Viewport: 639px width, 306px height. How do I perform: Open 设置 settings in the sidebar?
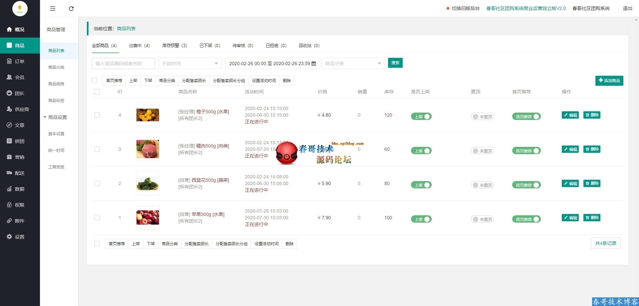click(x=19, y=237)
